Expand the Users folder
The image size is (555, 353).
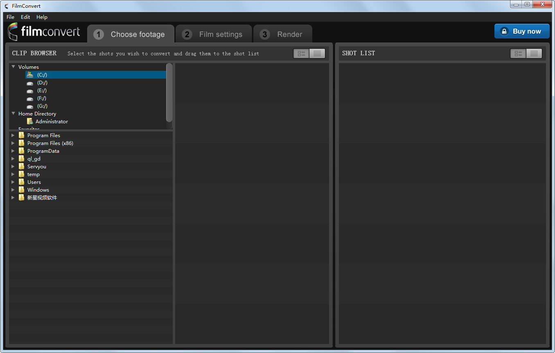coord(13,182)
